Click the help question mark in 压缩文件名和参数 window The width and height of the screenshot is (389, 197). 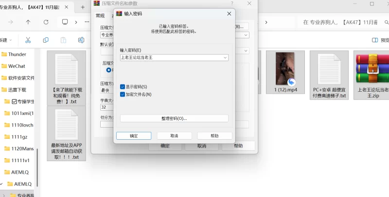click(232, 3)
